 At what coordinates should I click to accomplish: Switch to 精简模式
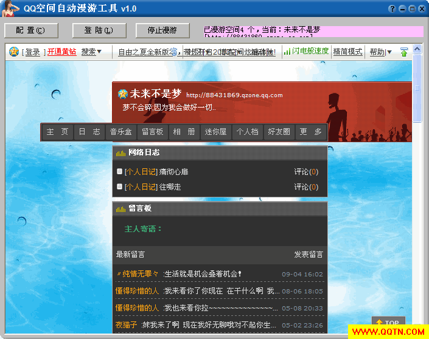[347, 52]
